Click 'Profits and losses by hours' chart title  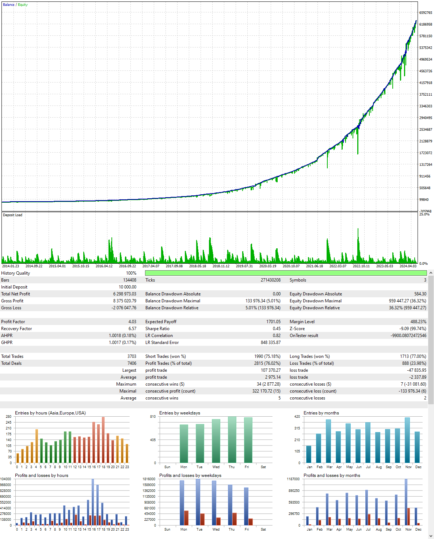42,475
